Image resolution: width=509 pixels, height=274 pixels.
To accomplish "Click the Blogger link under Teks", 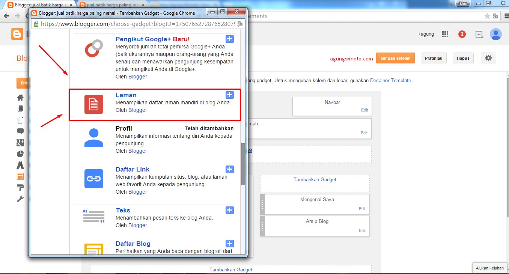I will (138, 225).
